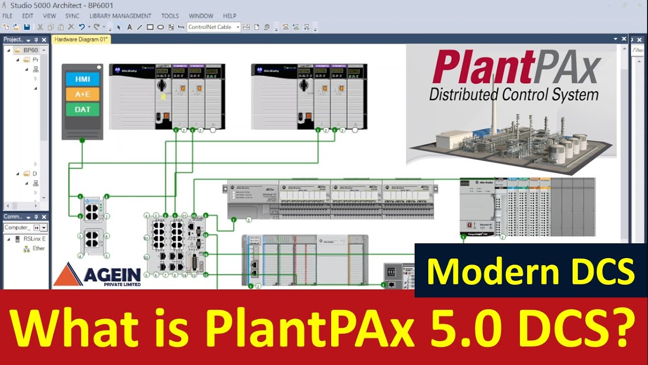Open the document tab list dropdown at the diagram's top right

(616, 39)
